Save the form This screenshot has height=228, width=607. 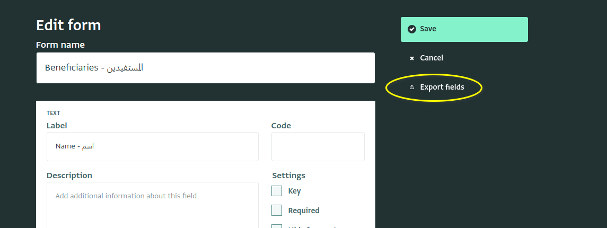pos(464,29)
